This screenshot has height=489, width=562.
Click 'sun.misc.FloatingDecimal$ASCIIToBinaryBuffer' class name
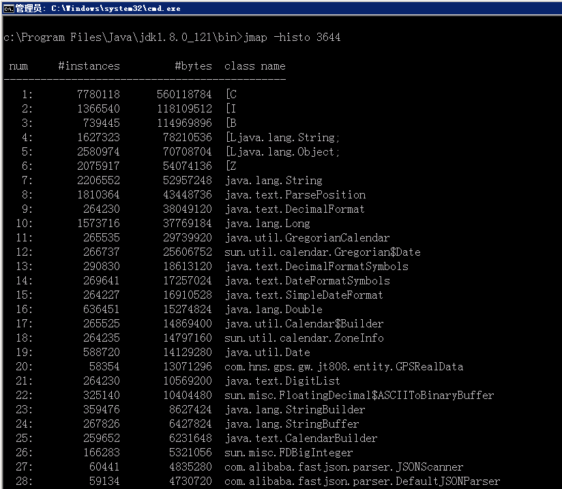click(359, 396)
